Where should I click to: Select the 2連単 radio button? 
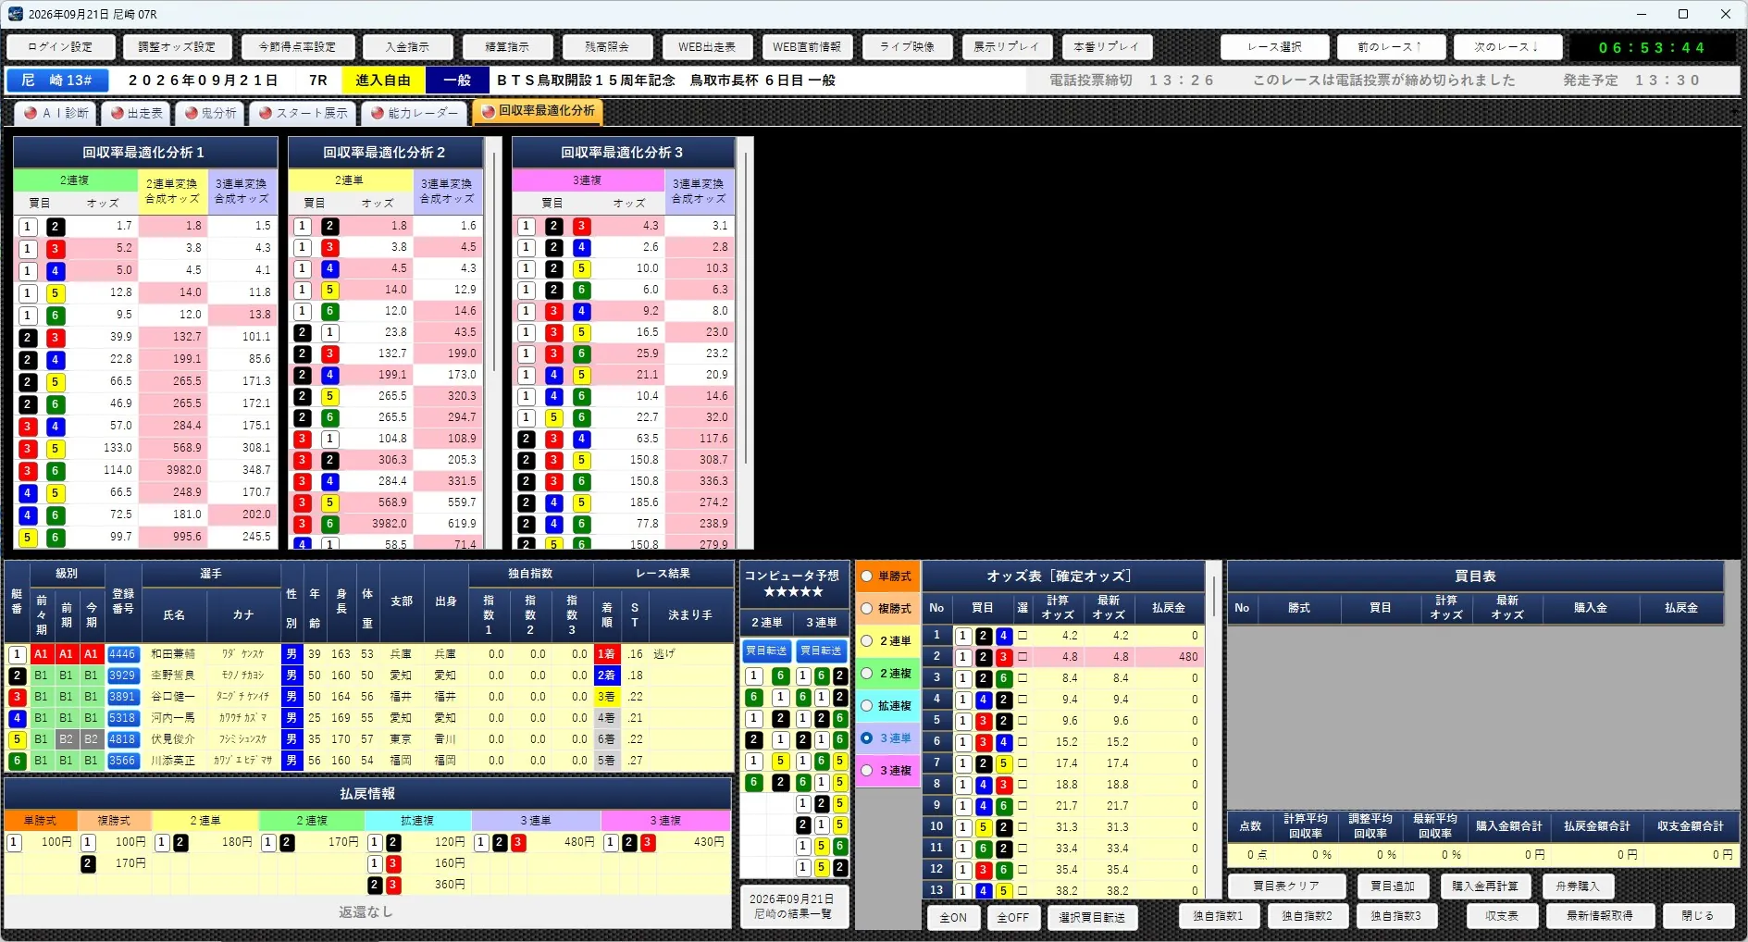click(867, 640)
